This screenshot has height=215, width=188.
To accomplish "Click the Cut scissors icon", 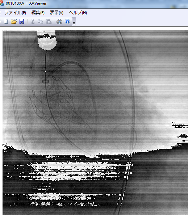I will tap(33, 21).
